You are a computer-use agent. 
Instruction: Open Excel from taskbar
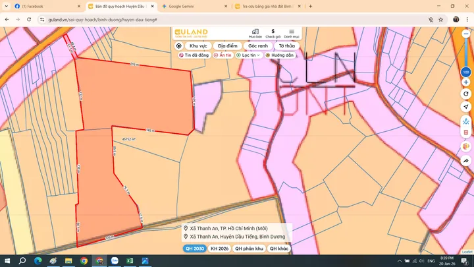click(x=130, y=260)
